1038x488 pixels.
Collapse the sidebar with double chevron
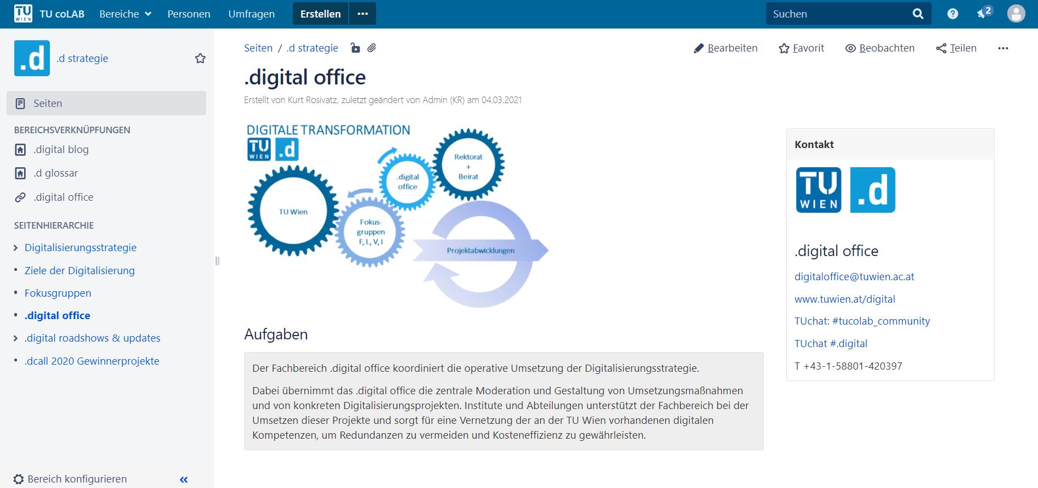tap(184, 479)
